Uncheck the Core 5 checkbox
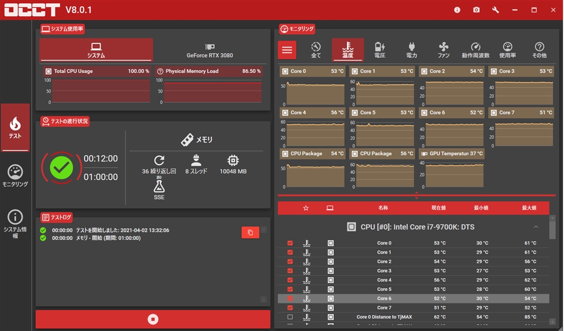The height and width of the screenshot is (331, 564). click(290, 289)
